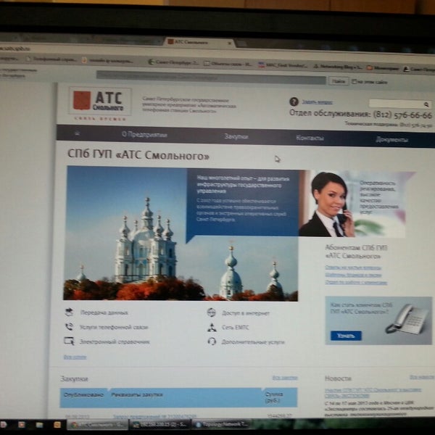Switch to the second taskbar window
Image resolution: width=435 pixels, height=435 pixels.
160,425
